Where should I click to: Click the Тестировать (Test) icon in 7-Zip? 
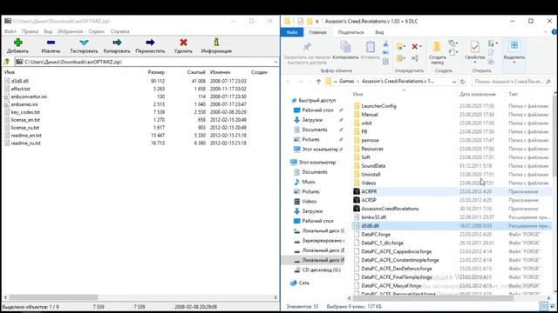point(84,43)
